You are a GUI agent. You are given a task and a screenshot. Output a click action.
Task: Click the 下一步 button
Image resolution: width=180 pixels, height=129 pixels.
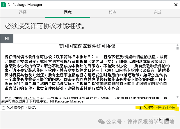(x=164, y=120)
